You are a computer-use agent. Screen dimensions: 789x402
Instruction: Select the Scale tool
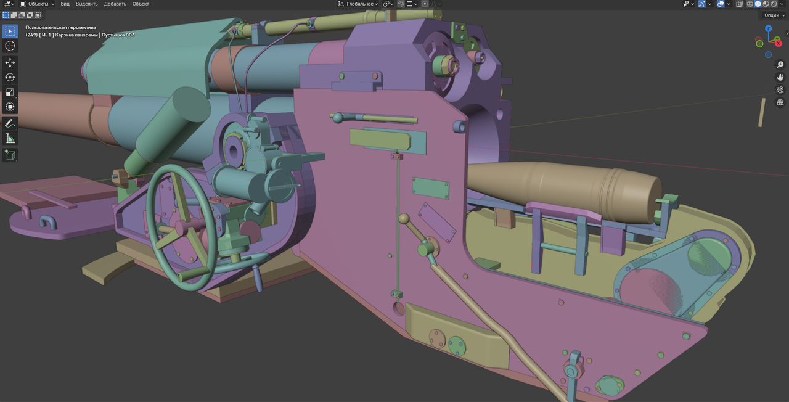10,92
